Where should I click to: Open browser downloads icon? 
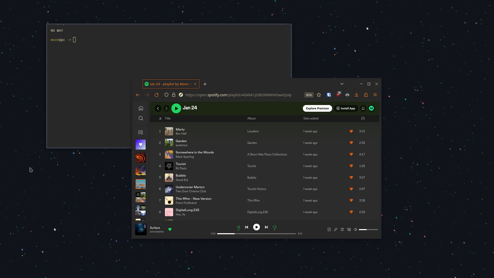[356, 95]
